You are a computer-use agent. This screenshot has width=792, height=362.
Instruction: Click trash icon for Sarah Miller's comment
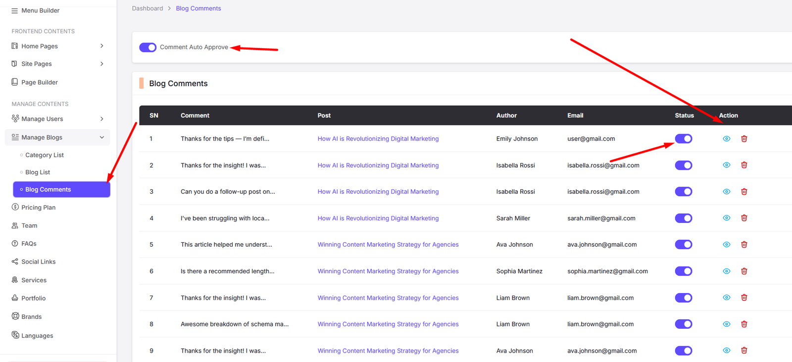pyautogui.click(x=743, y=218)
